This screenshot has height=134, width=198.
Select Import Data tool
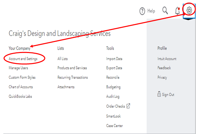114,59
